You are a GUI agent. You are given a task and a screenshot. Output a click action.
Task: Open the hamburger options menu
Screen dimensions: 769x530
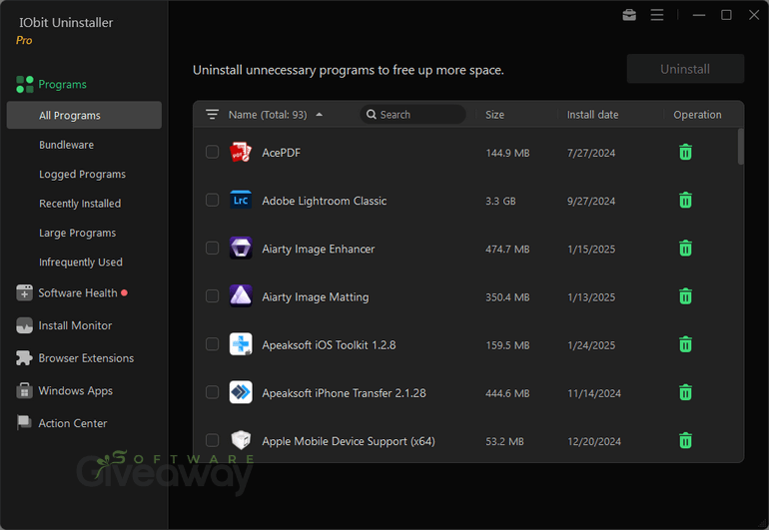(x=657, y=15)
